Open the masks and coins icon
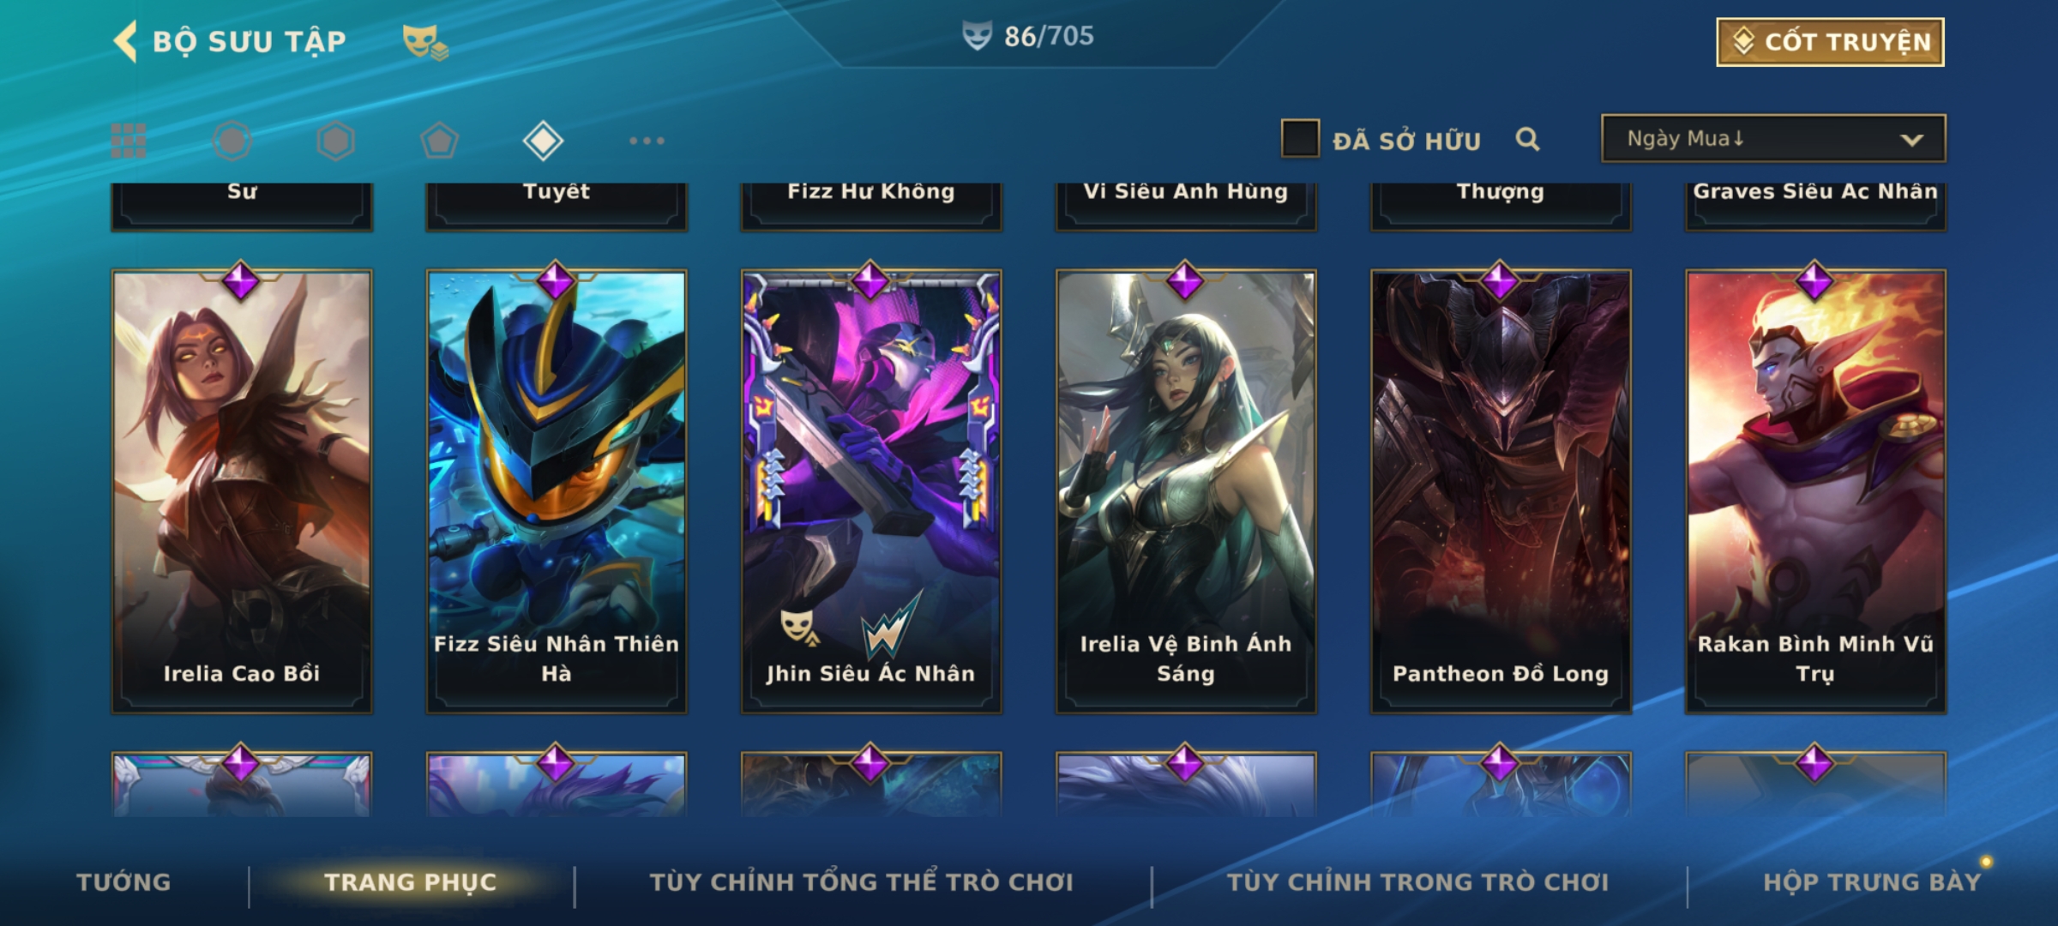 pos(425,41)
